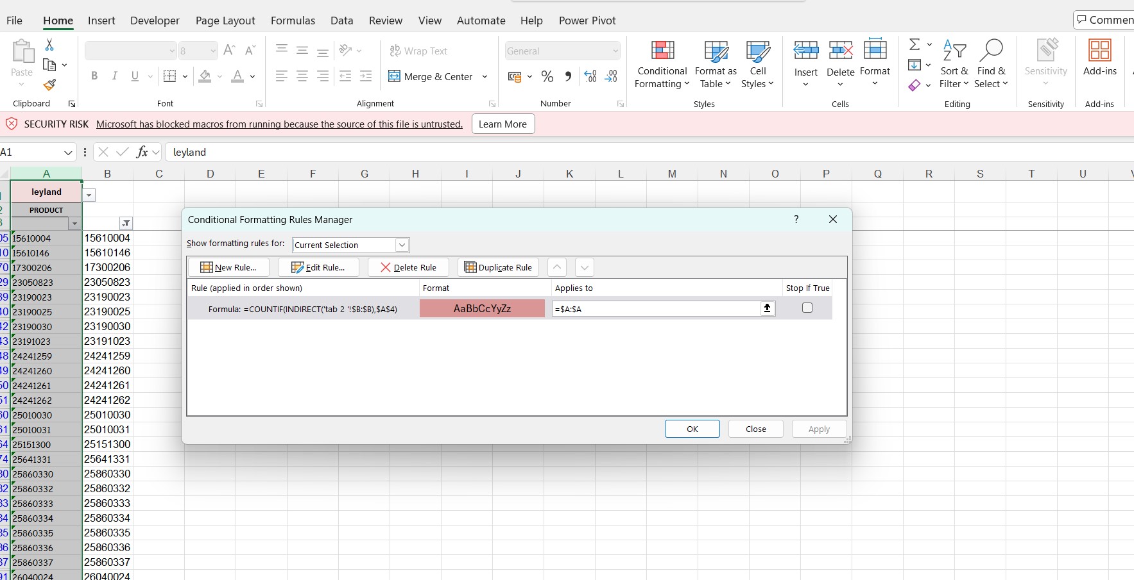Apply Percent Style format
The height and width of the screenshot is (580, 1134).
pyautogui.click(x=547, y=76)
